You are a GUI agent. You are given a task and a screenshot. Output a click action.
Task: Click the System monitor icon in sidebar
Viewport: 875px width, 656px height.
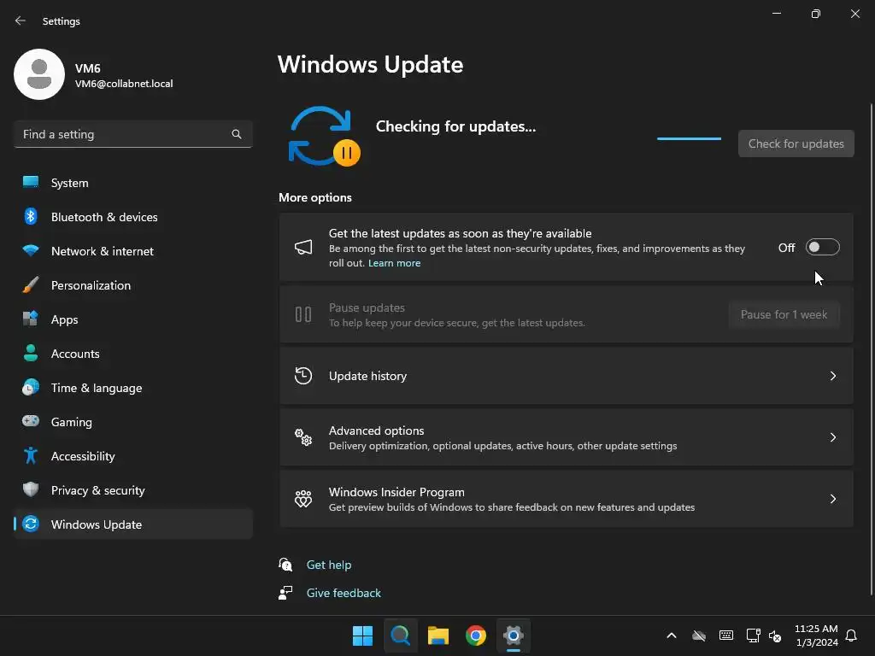(x=31, y=183)
